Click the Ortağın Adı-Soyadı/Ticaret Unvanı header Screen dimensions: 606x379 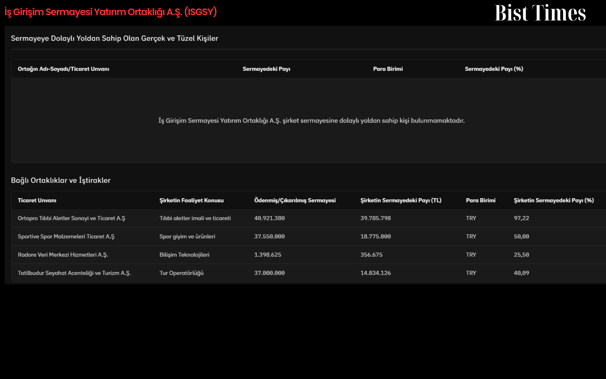pos(64,69)
